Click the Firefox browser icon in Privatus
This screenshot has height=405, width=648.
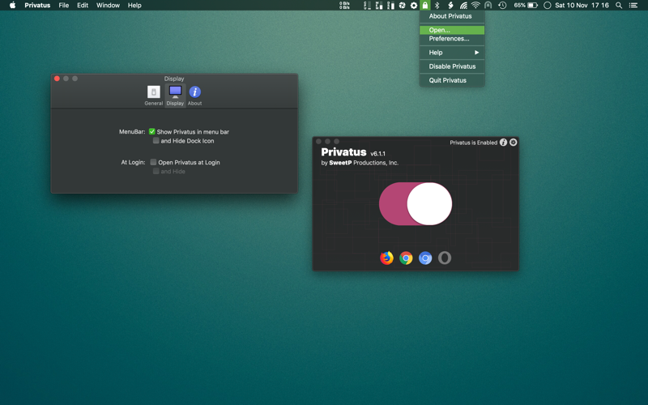click(387, 258)
